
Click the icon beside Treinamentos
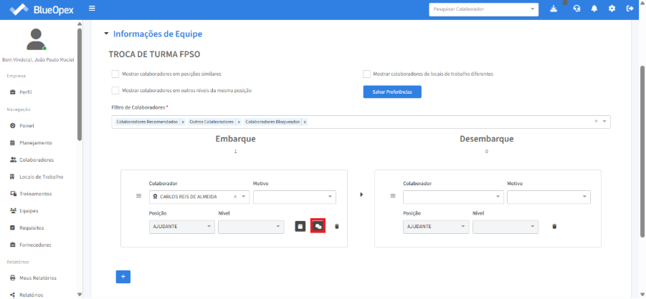click(12, 194)
